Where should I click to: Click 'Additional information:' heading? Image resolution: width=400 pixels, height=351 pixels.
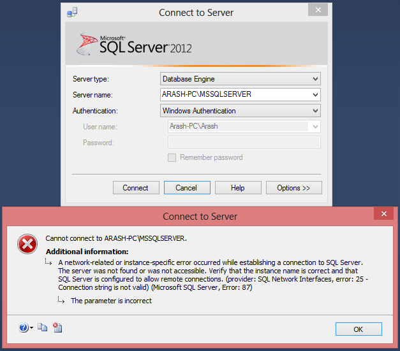[87, 252]
